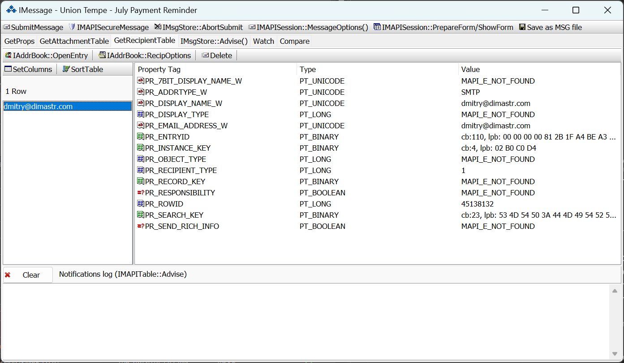Click the Save as MSG floppy icon
Viewport: 624px width, 363px height.
click(x=522, y=27)
